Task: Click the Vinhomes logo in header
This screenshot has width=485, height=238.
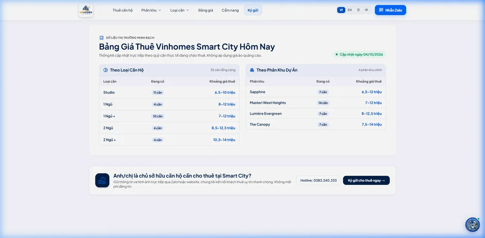Action: pyautogui.click(x=86, y=10)
